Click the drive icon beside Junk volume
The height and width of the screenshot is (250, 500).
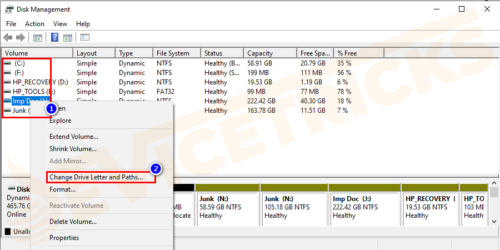[7, 111]
